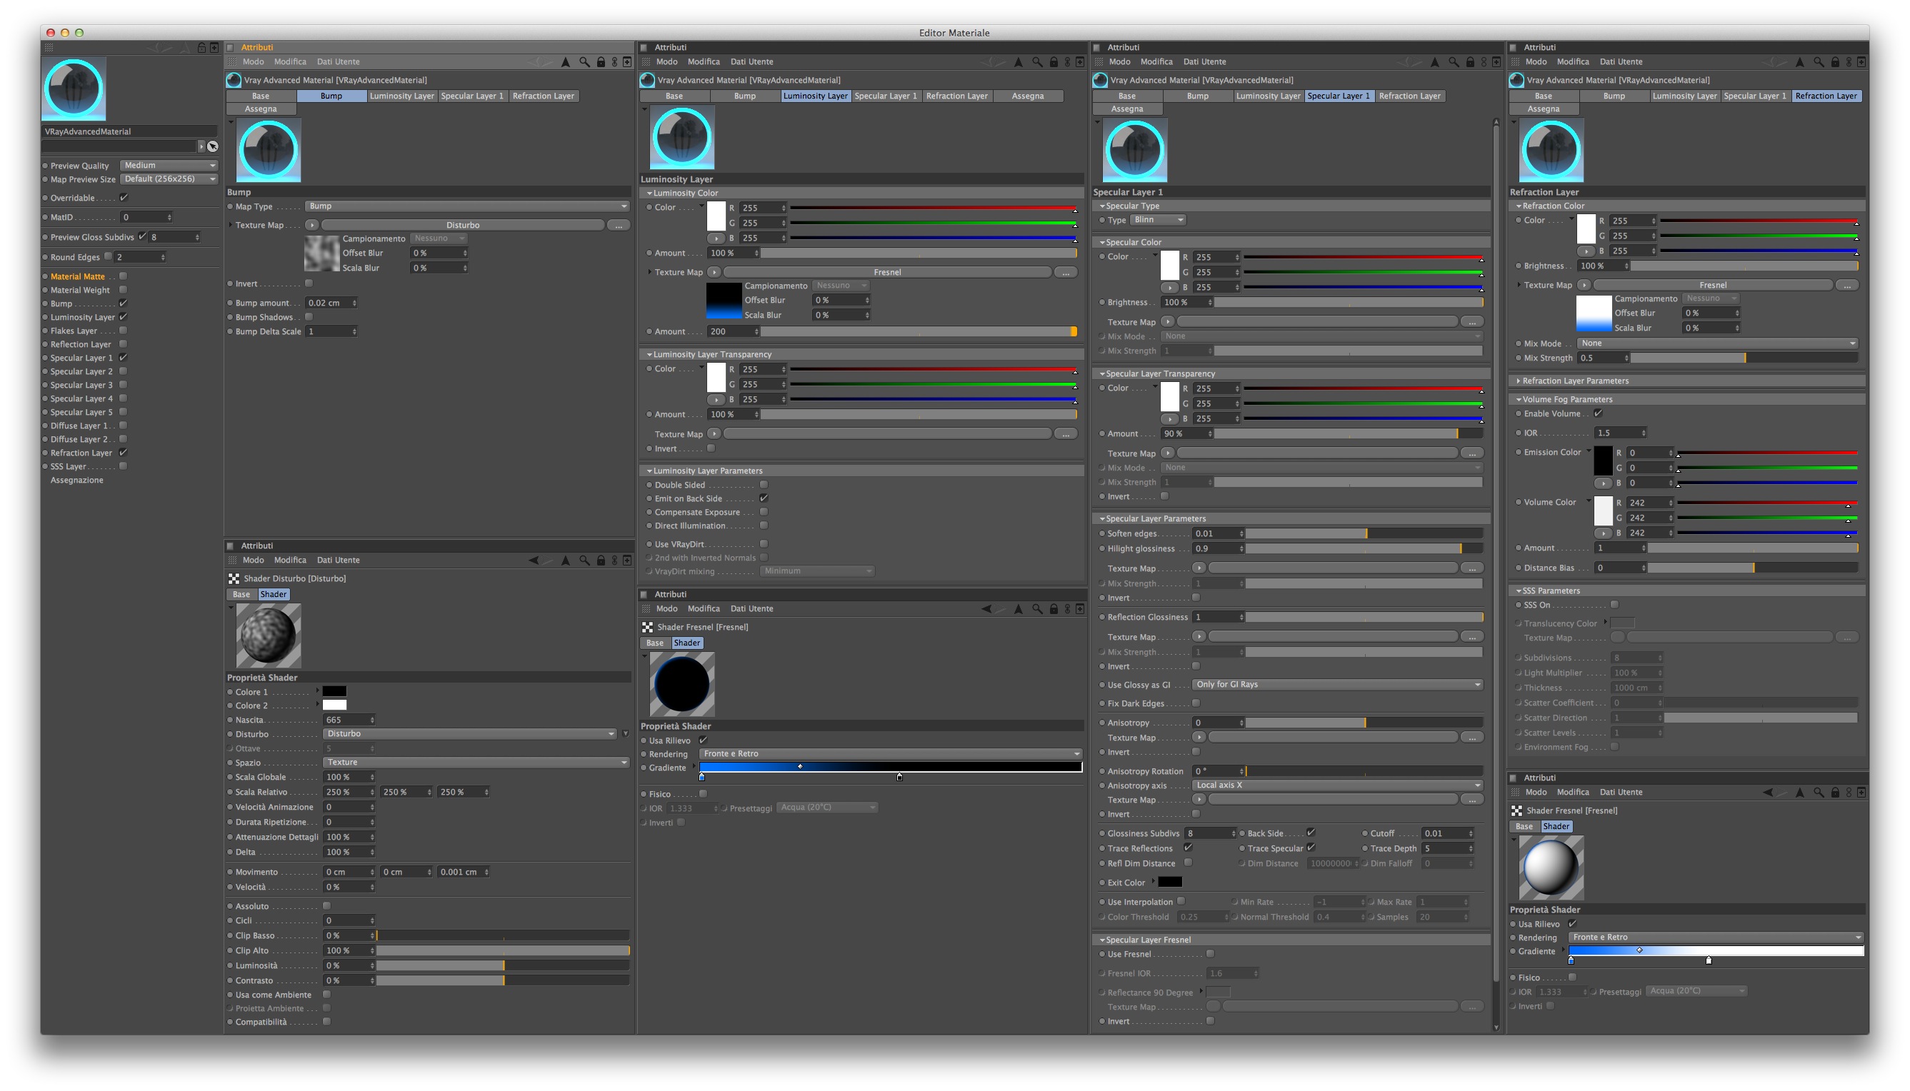The image size is (1910, 1091).
Task: Toggle Emit on Back Side checkbox
Action: 763,498
